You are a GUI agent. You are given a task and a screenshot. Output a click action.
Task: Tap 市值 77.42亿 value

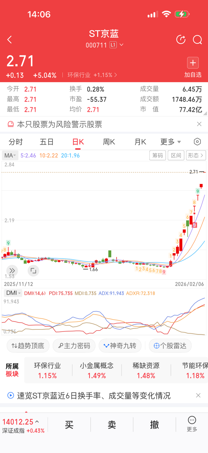(191, 110)
